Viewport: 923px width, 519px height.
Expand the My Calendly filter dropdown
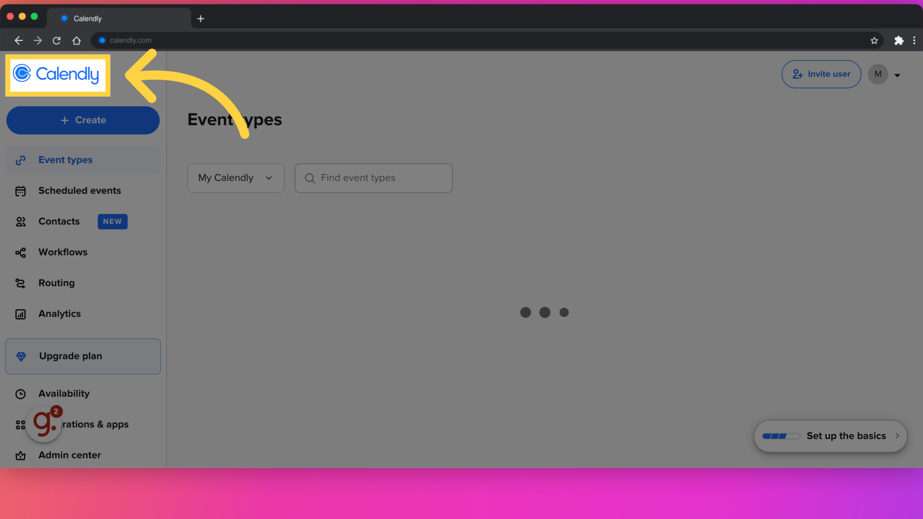click(235, 178)
